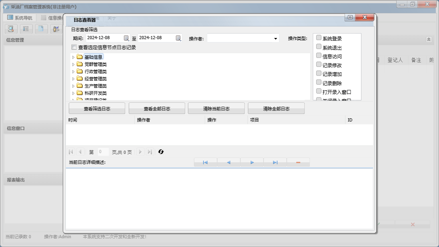
Task: Click the 基础信息 folder icon
Action: (80, 57)
